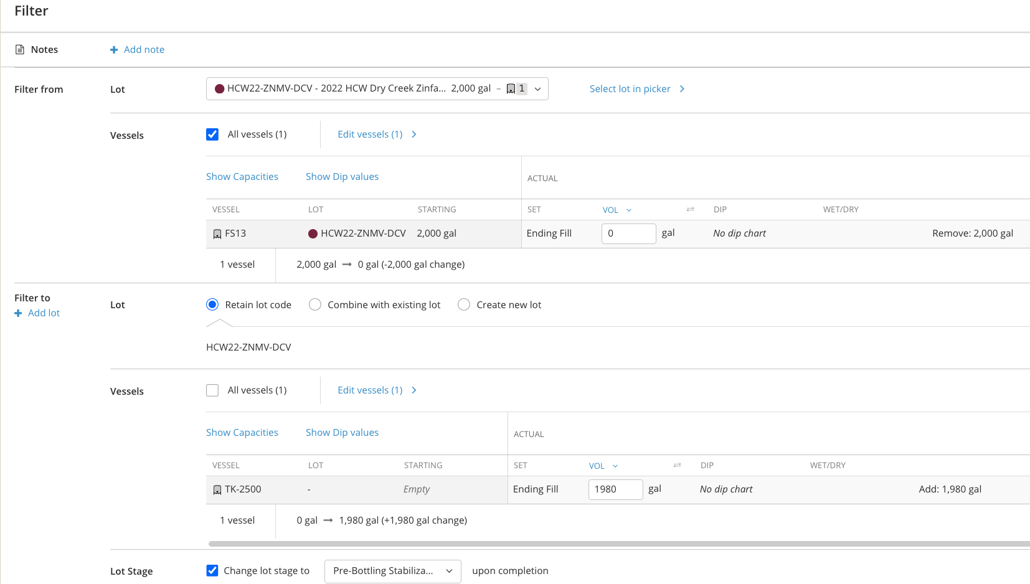Click the swap arrows icon in Filter to table

[x=677, y=466]
